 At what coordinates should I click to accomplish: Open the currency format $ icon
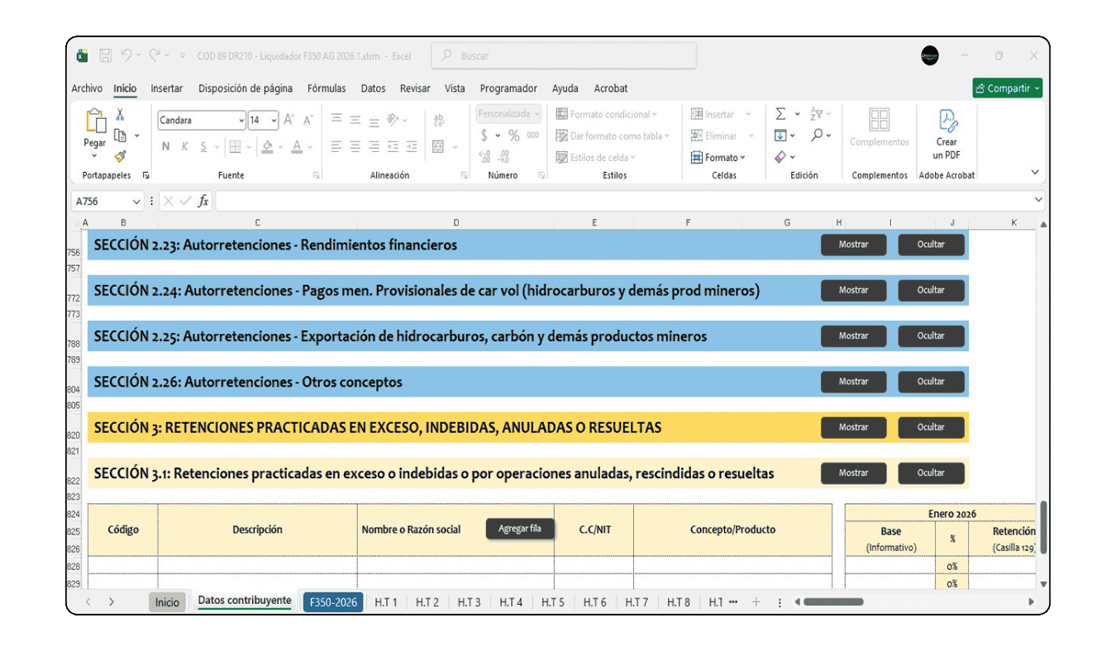(x=483, y=135)
